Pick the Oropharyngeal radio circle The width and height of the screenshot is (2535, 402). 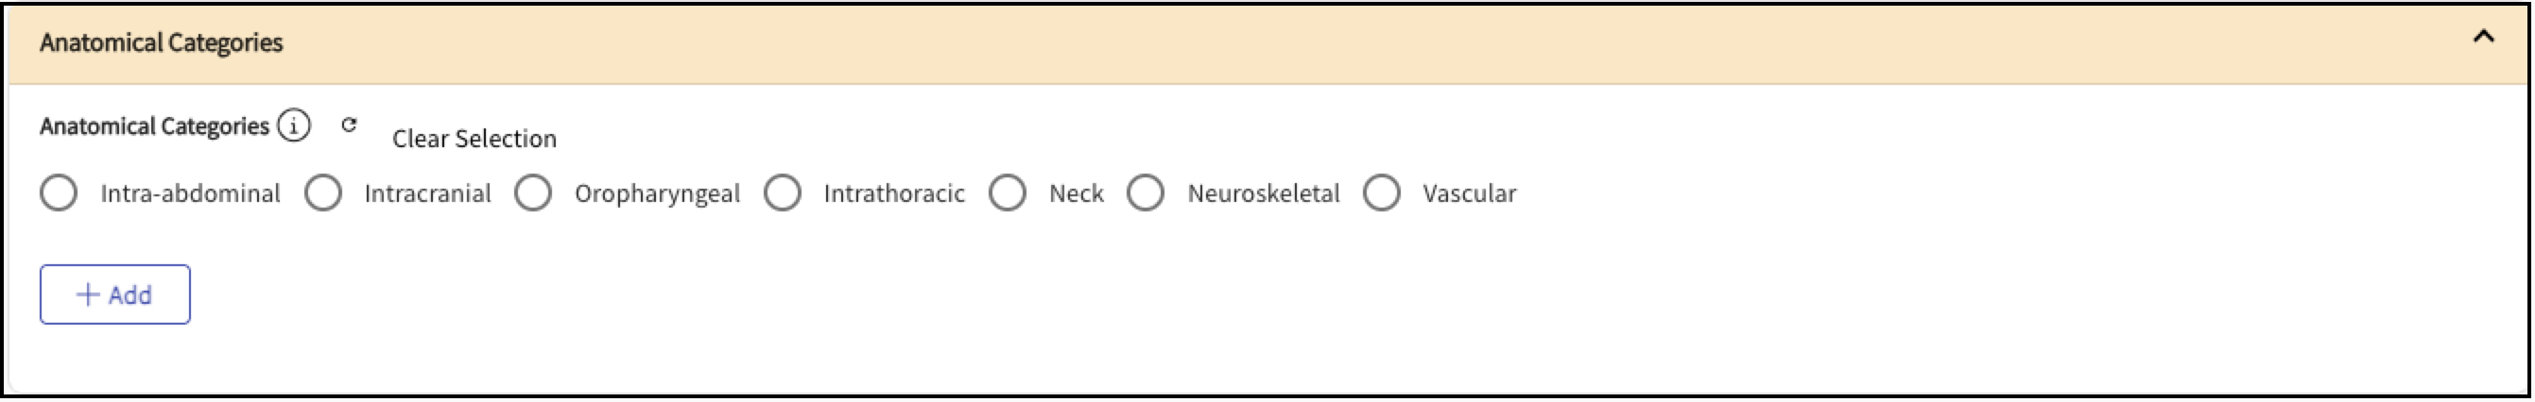point(533,193)
